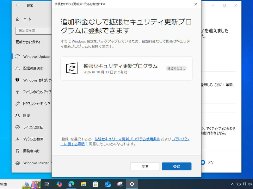Screen dimensions: 253x189
Task: Open Outlook from the taskbar
Action: pyautogui.click(x=108, y=184)
